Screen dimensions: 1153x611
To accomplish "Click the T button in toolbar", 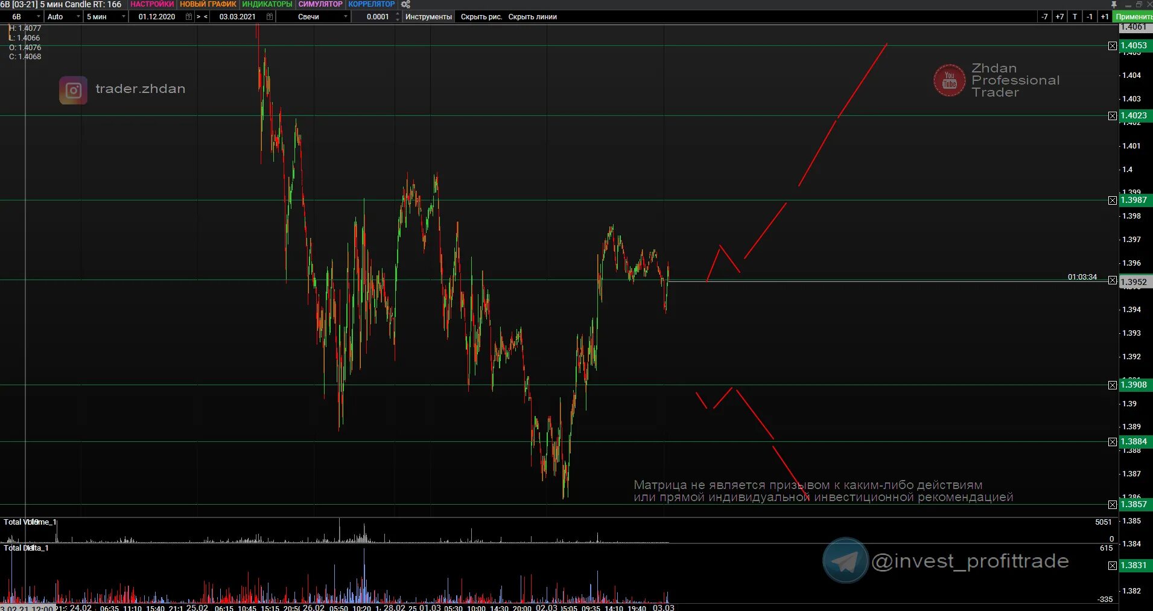I will 1075,17.
